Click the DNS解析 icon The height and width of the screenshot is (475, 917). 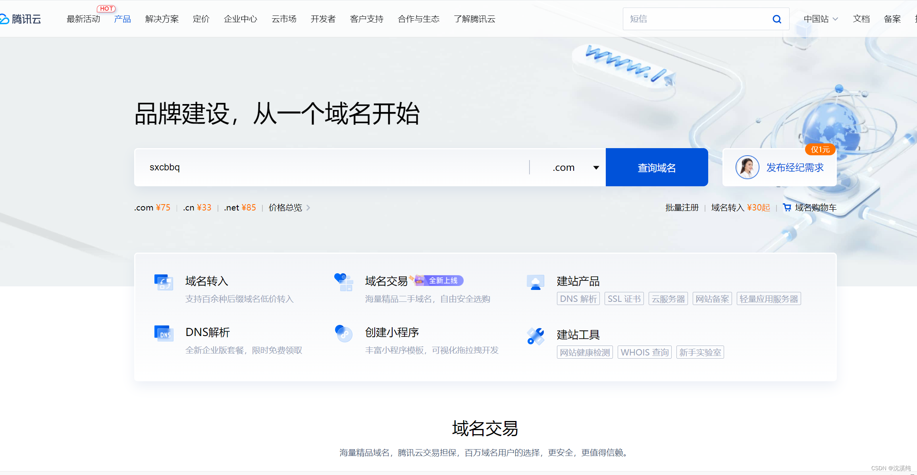164,334
